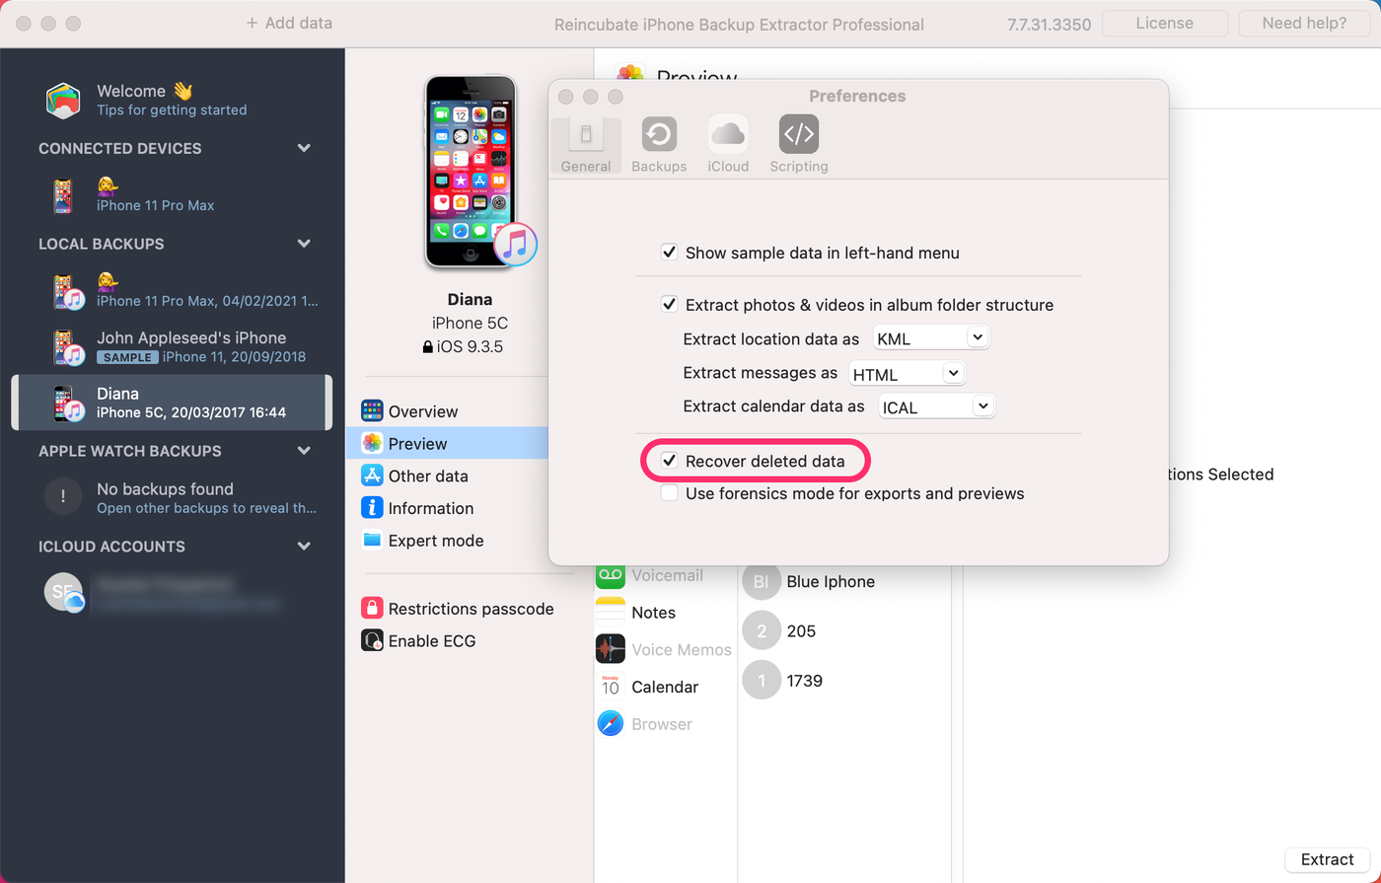Select the blurred iCloud account avatar
Screen dimensions: 1381x883
pyautogui.click(x=63, y=592)
